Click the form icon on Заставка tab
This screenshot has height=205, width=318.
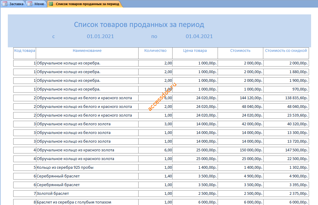pyautogui.click(x=5, y=4)
